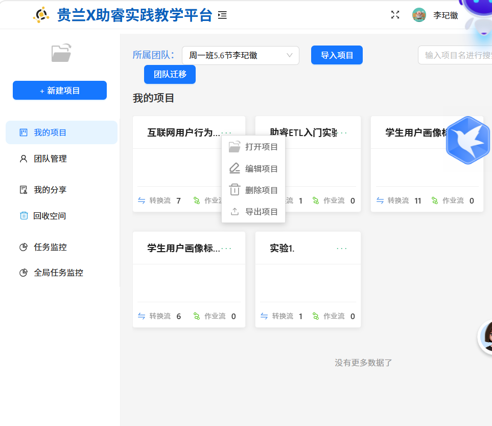Image resolution: width=492 pixels, height=426 pixels.
Task: Click 作业流 icon on 互联网用户行为 card
Action: click(x=197, y=200)
